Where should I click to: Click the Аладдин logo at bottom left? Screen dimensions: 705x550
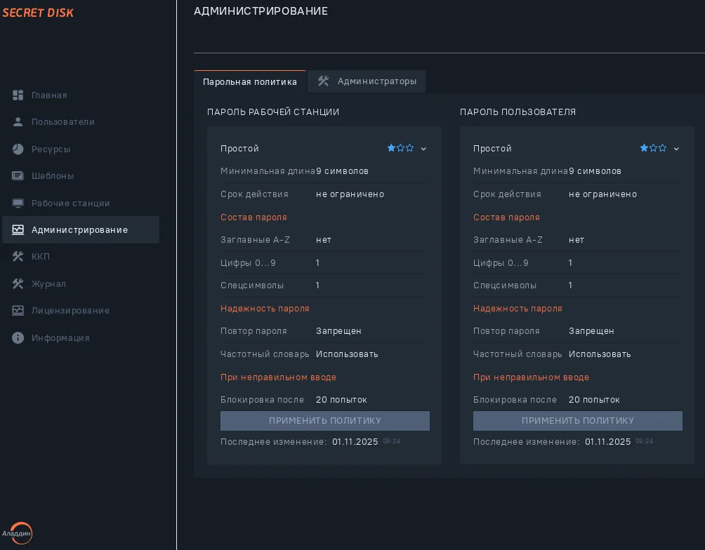point(17,533)
